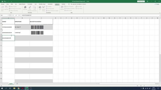Click Dışarı Aktar XML export

79,8
